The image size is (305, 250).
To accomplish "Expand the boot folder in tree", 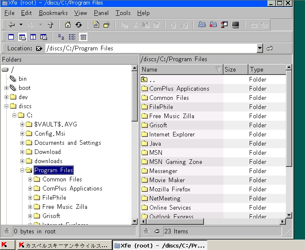I will point(6,88).
